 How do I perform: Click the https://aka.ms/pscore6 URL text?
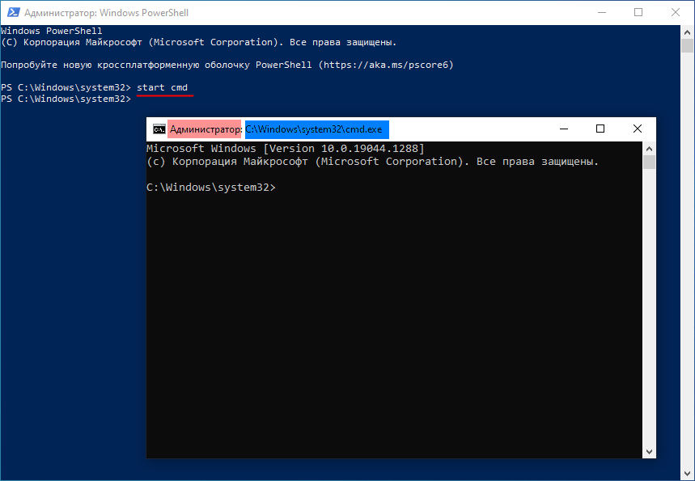[386, 65]
